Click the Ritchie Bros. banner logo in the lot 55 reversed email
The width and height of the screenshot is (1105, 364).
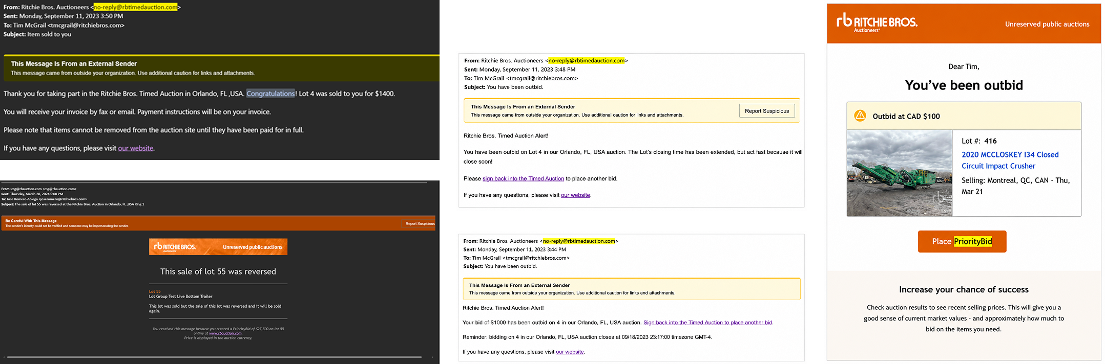[x=175, y=247]
